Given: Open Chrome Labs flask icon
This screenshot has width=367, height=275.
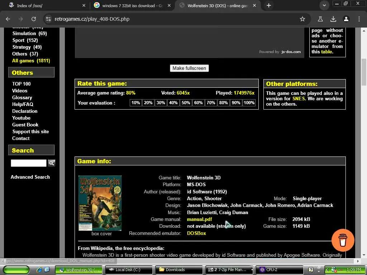Looking at the screenshot, I should (x=320, y=19).
